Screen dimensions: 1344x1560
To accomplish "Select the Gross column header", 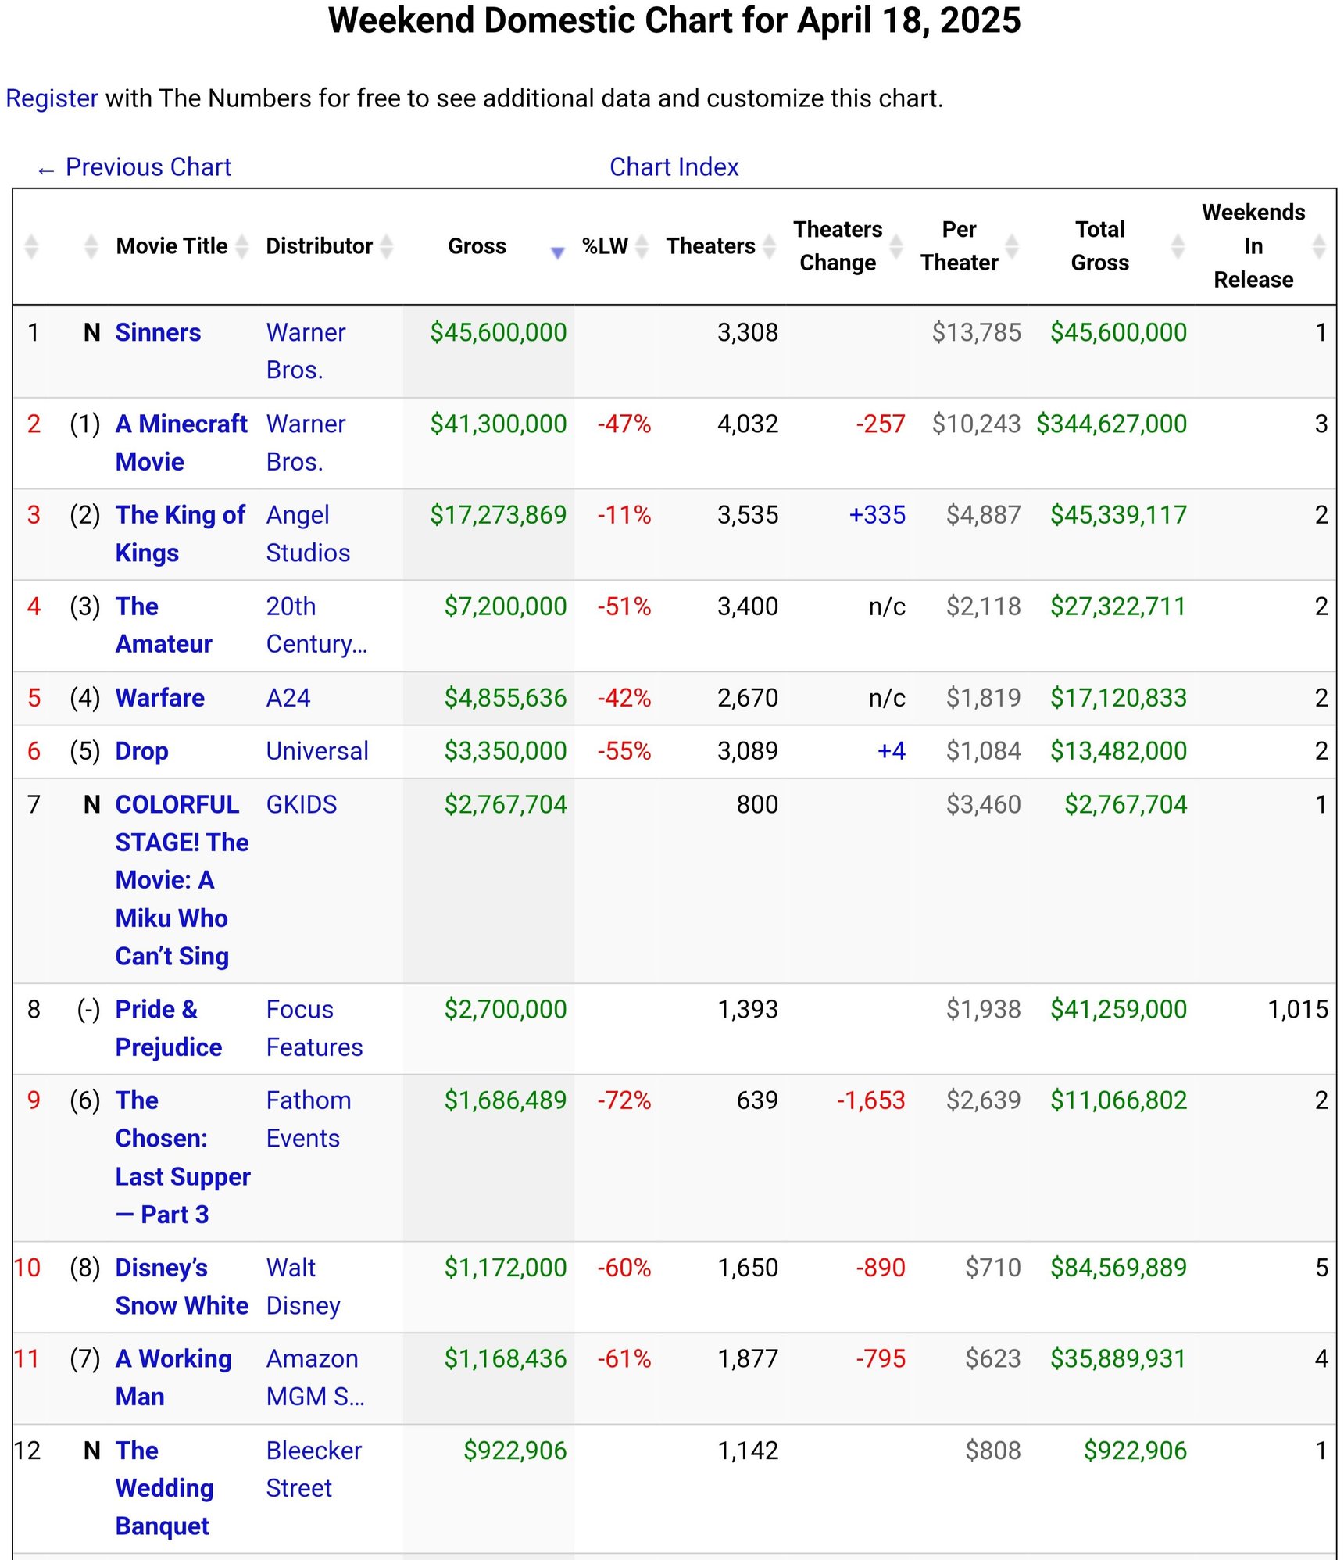I will tap(477, 247).
